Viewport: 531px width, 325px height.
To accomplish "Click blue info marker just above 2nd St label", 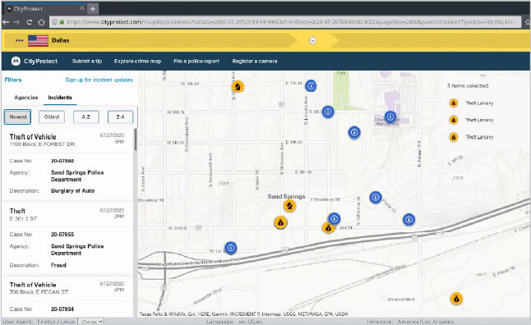I will point(334,218).
